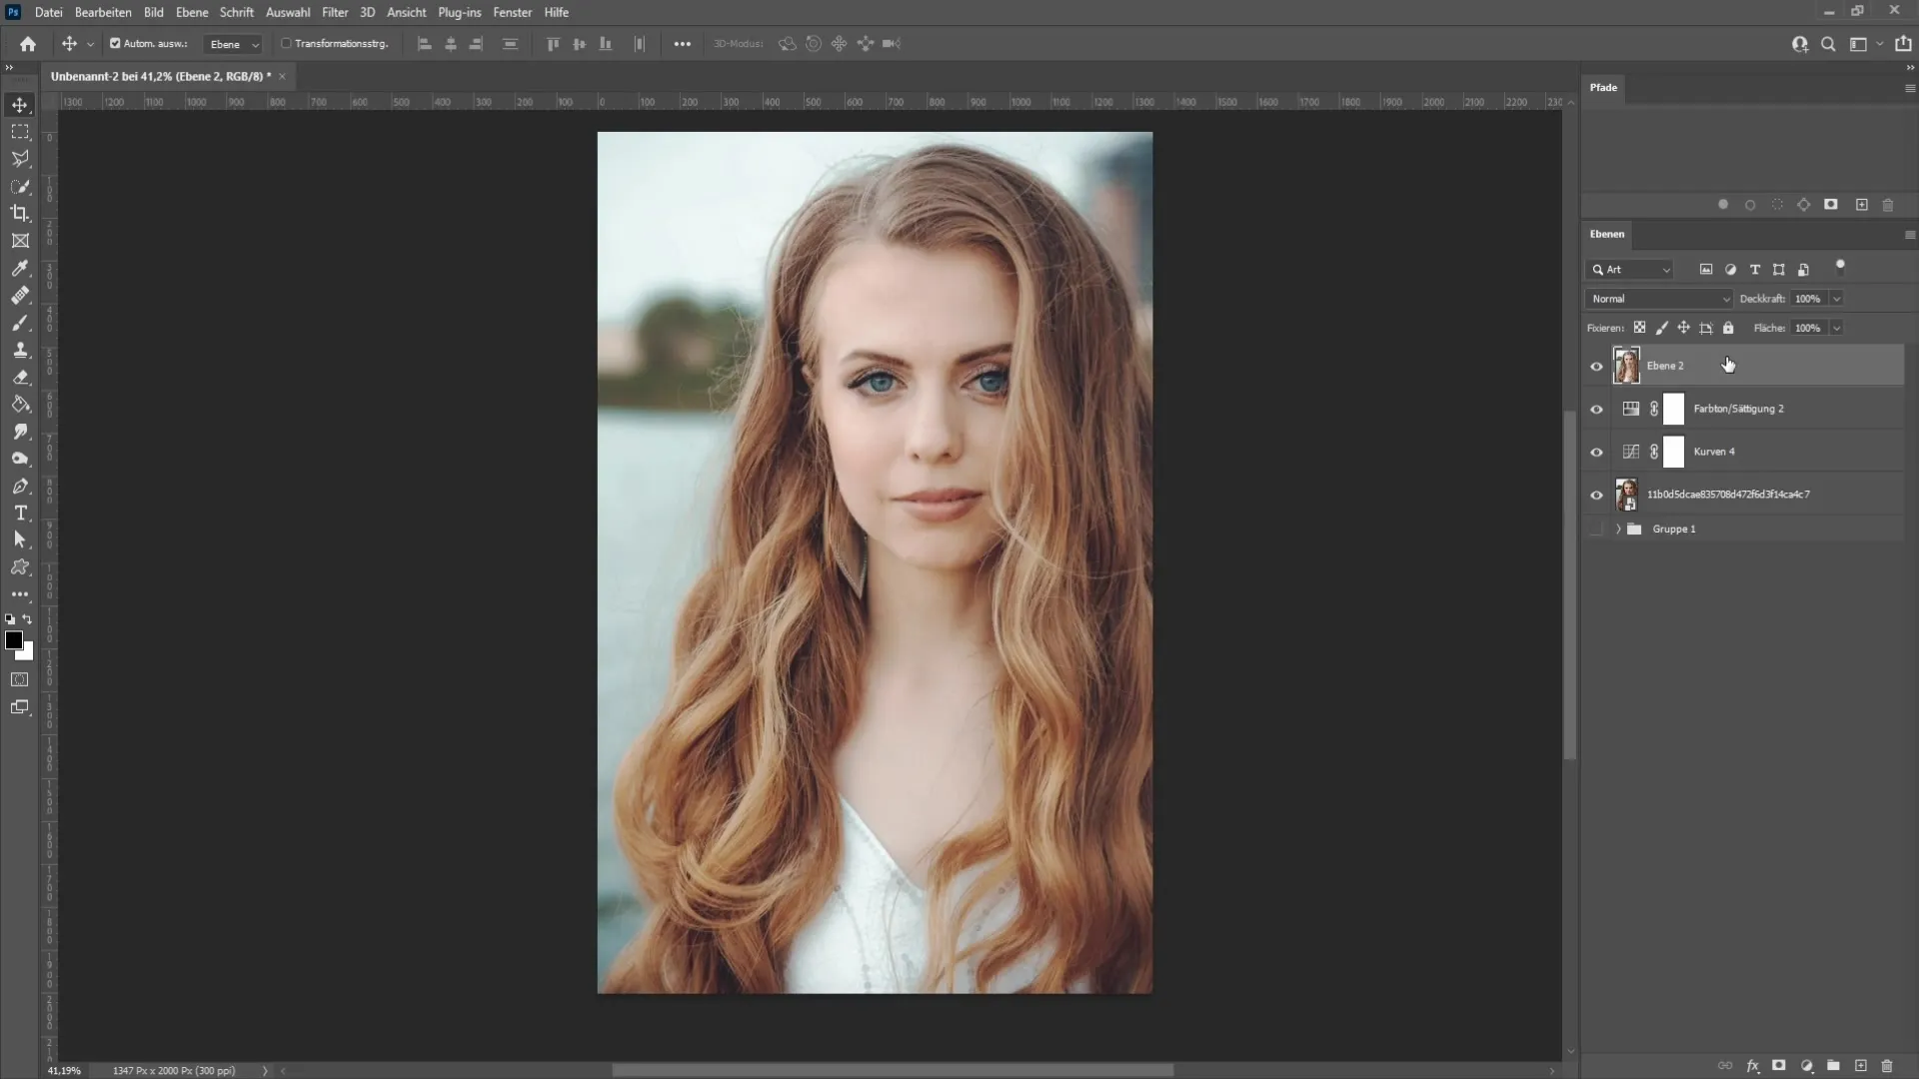Hide the 11b0d5dcae835708d472f6d3f14ca4c7 layer
The image size is (1919, 1079).
[x=1596, y=496]
